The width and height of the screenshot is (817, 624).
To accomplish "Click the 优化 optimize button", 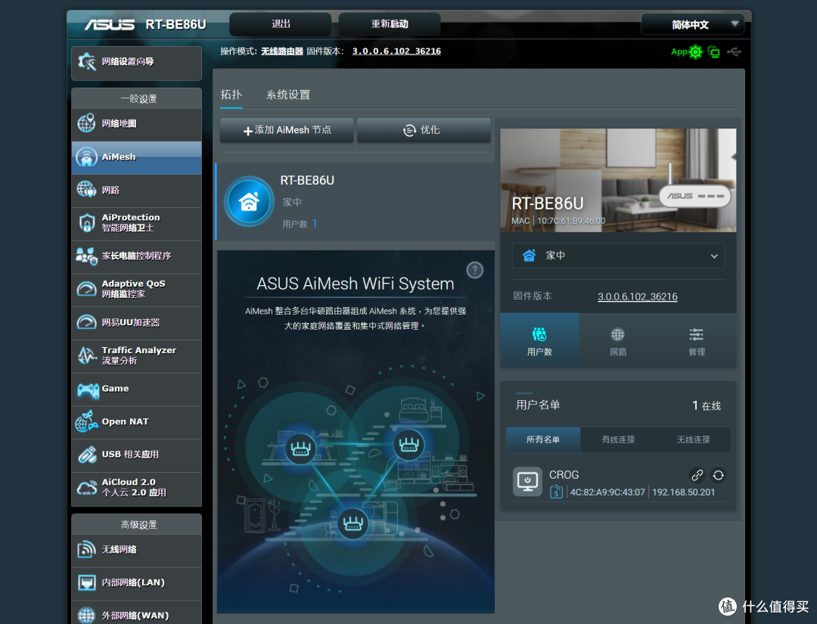I will (x=424, y=130).
